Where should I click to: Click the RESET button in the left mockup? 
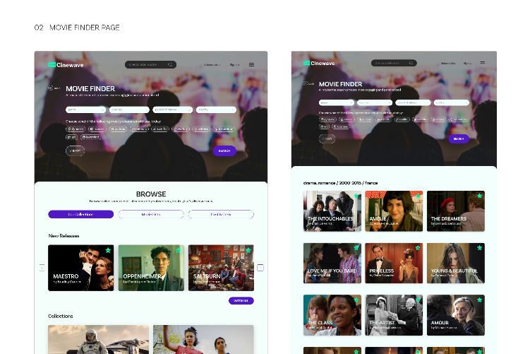[x=75, y=151]
